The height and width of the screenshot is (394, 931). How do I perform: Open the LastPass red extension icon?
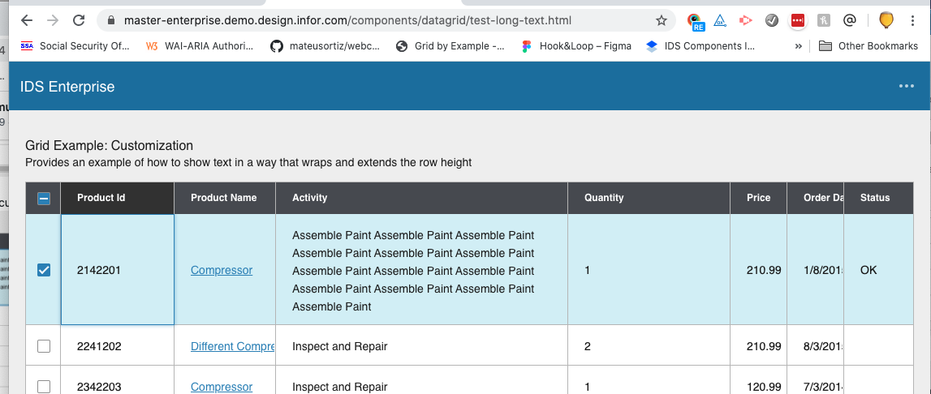tap(798, 20)
